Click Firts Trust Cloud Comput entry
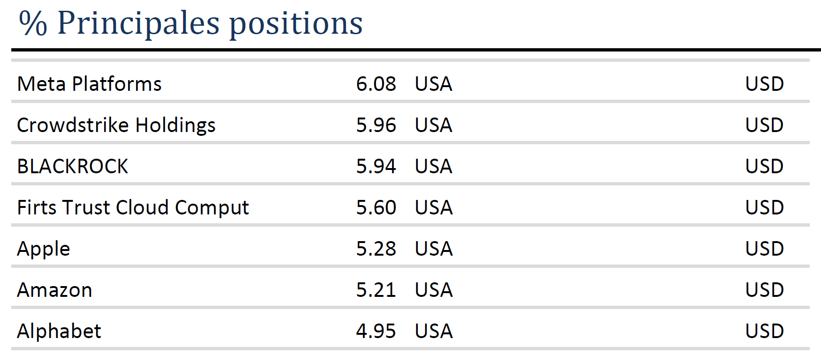The height and width of the screenshot is (361, 821). pyautogui.click(x=133, y=208)
